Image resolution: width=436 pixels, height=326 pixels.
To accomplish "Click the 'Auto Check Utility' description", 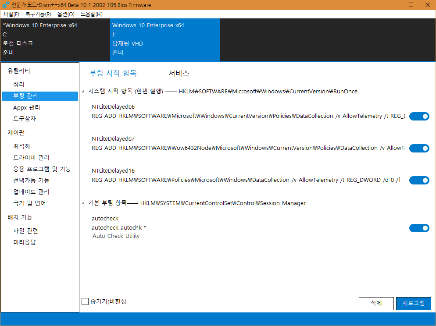I will click(116, 236).
